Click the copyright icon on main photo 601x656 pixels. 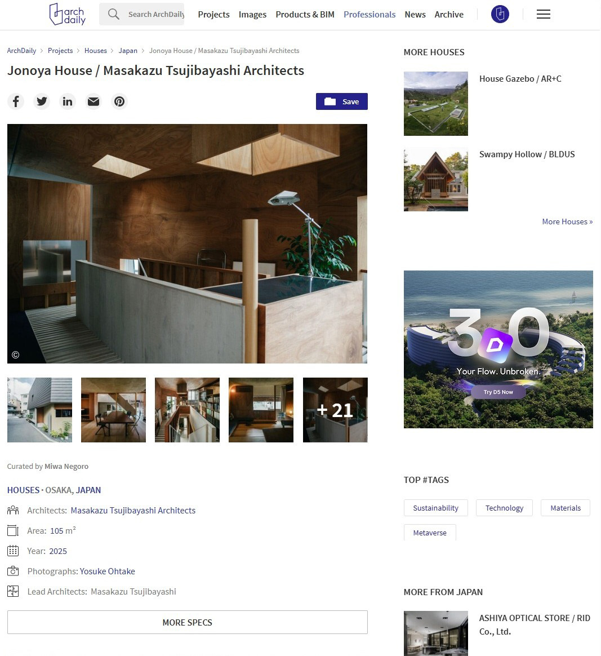pos(15,355)
